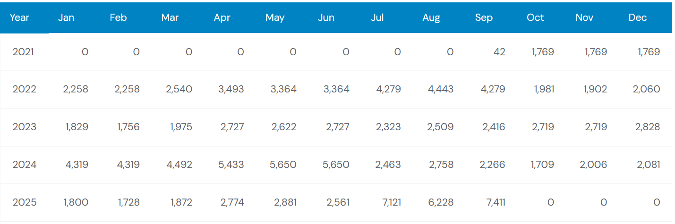The image size is (675, 224).
Task: Click the 1,769 value for Dec 2021
Action: click(649, 52)
